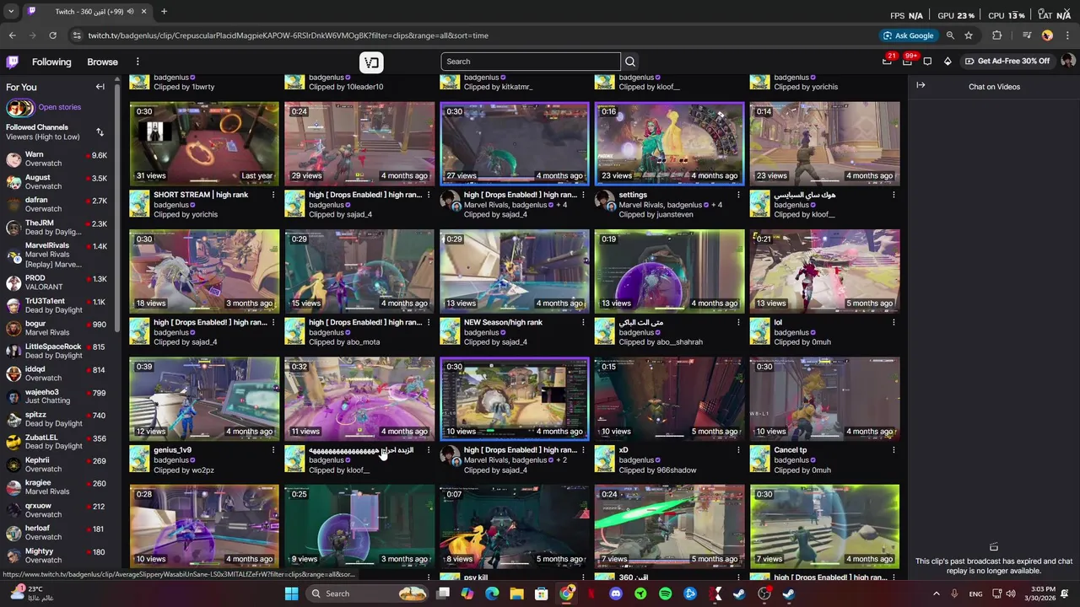The width and height of the screenshot is (1080, 607).
Task: Open File Explorer from taskbar
Action: tap(516, 594)
